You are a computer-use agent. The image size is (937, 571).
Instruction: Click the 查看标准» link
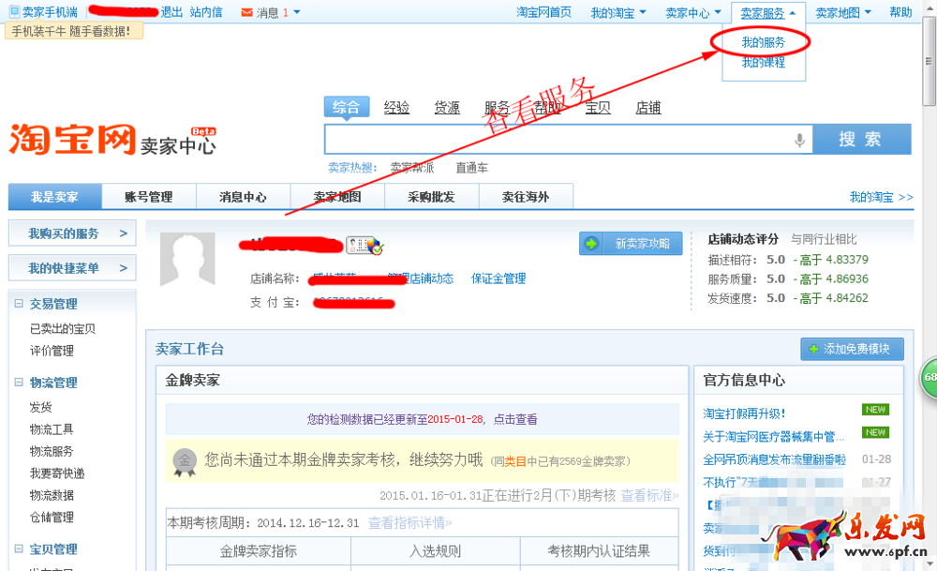649,496
